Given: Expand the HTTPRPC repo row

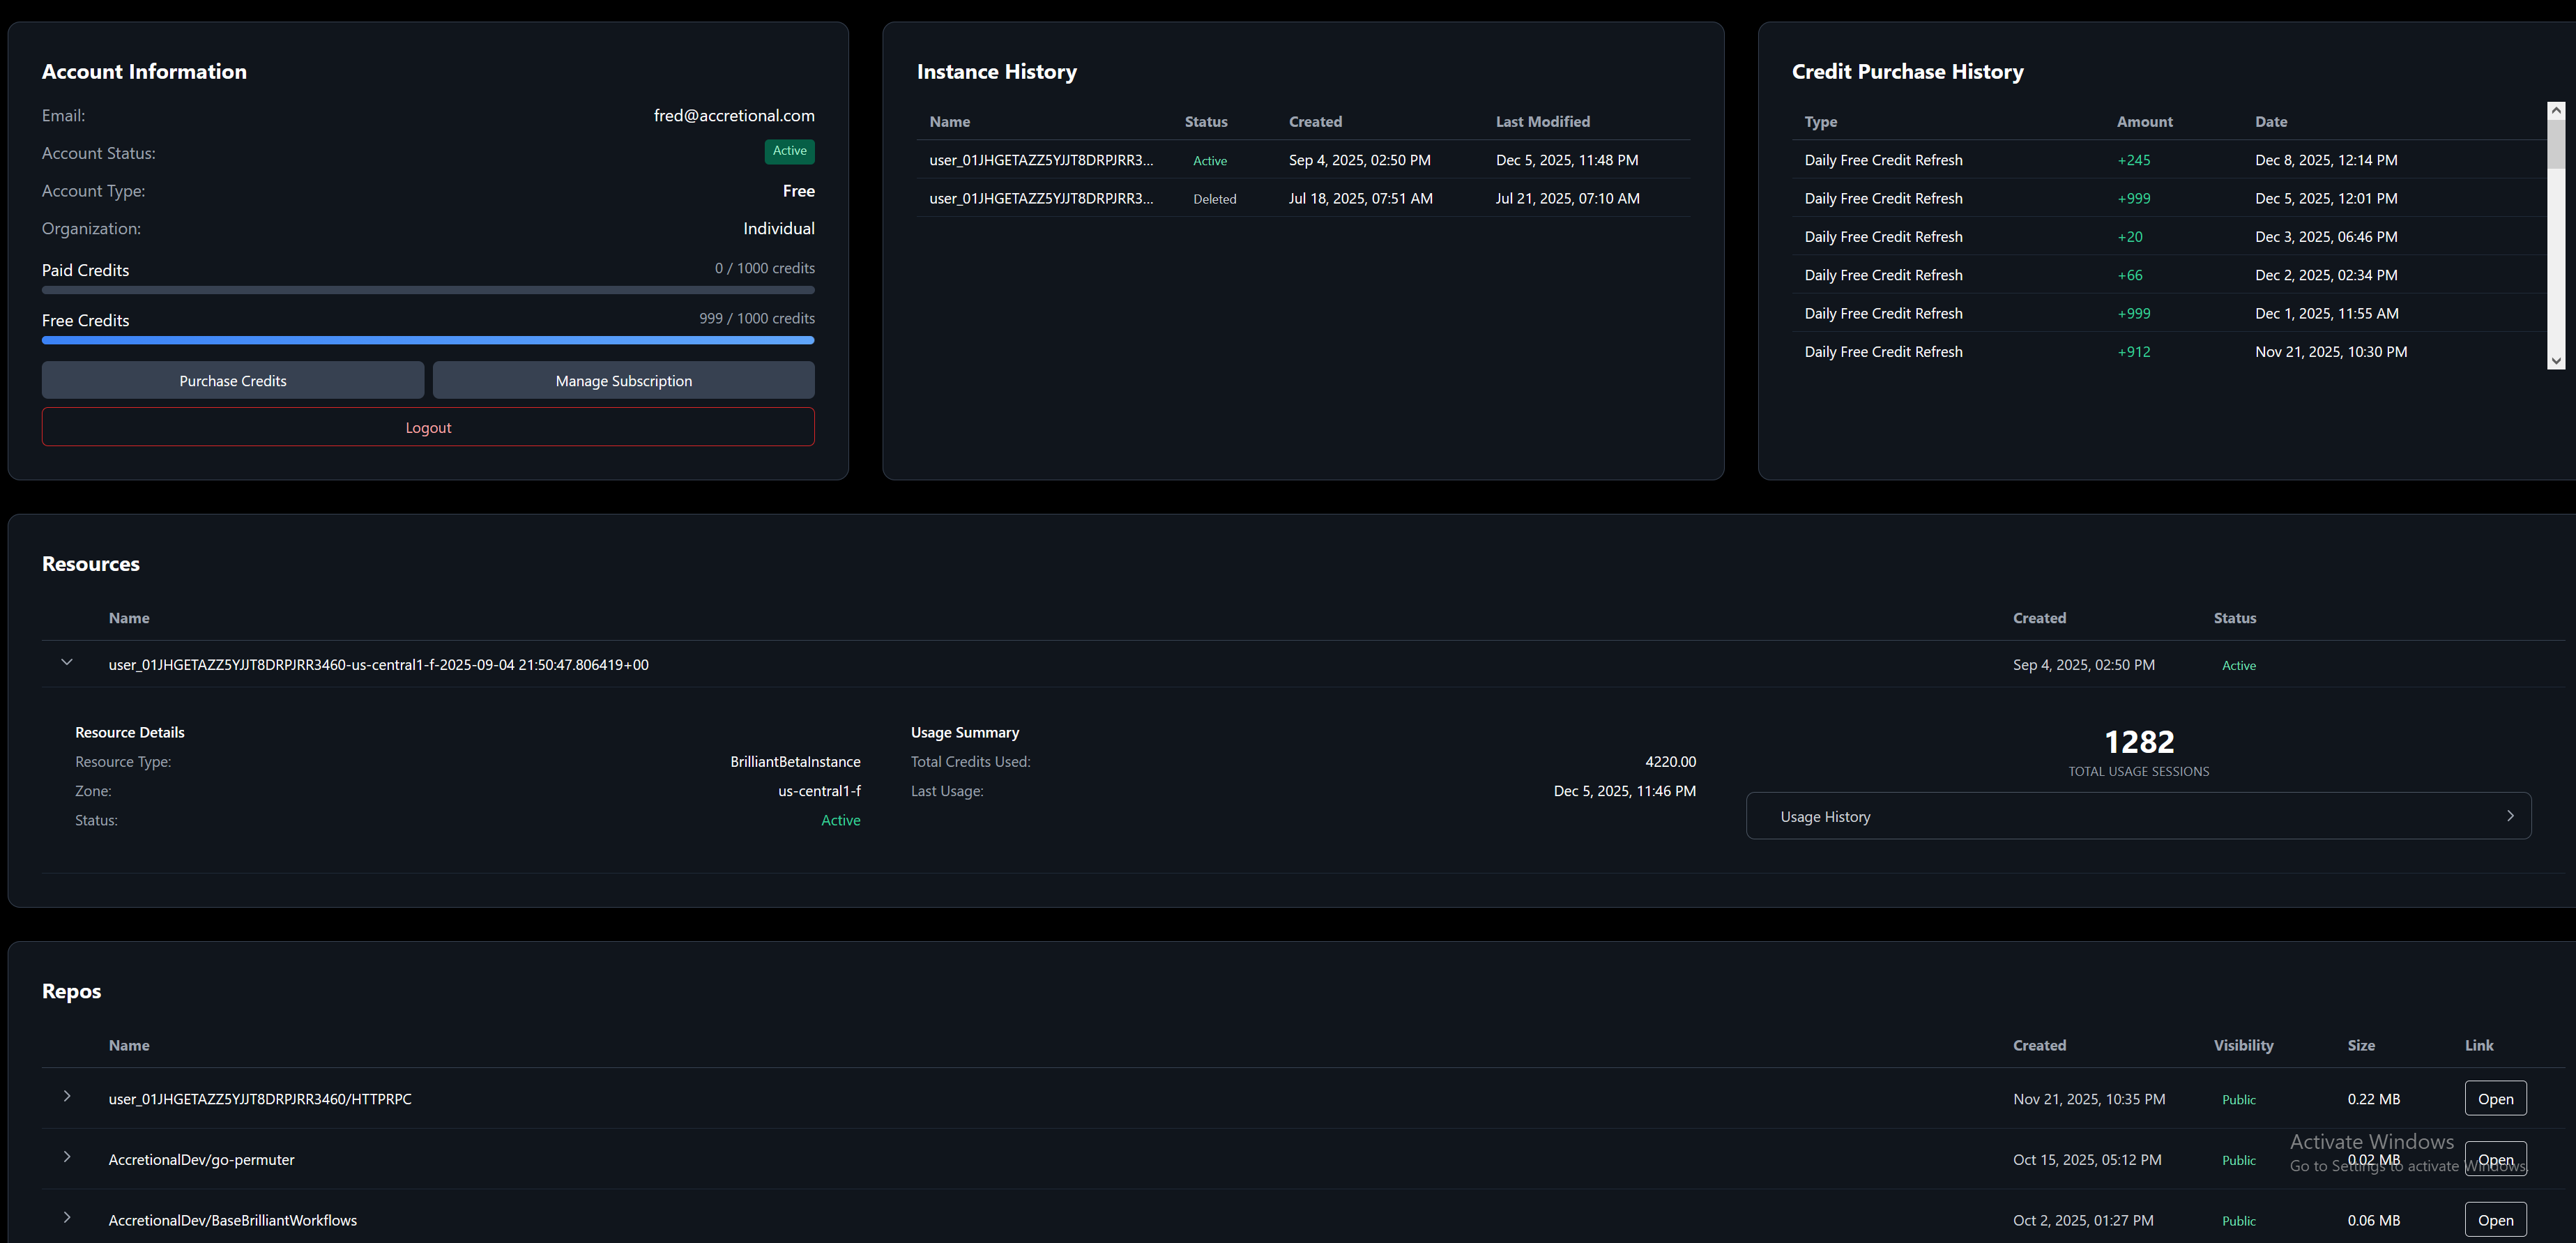Looking at the screenshot, I should [67, 1096].
